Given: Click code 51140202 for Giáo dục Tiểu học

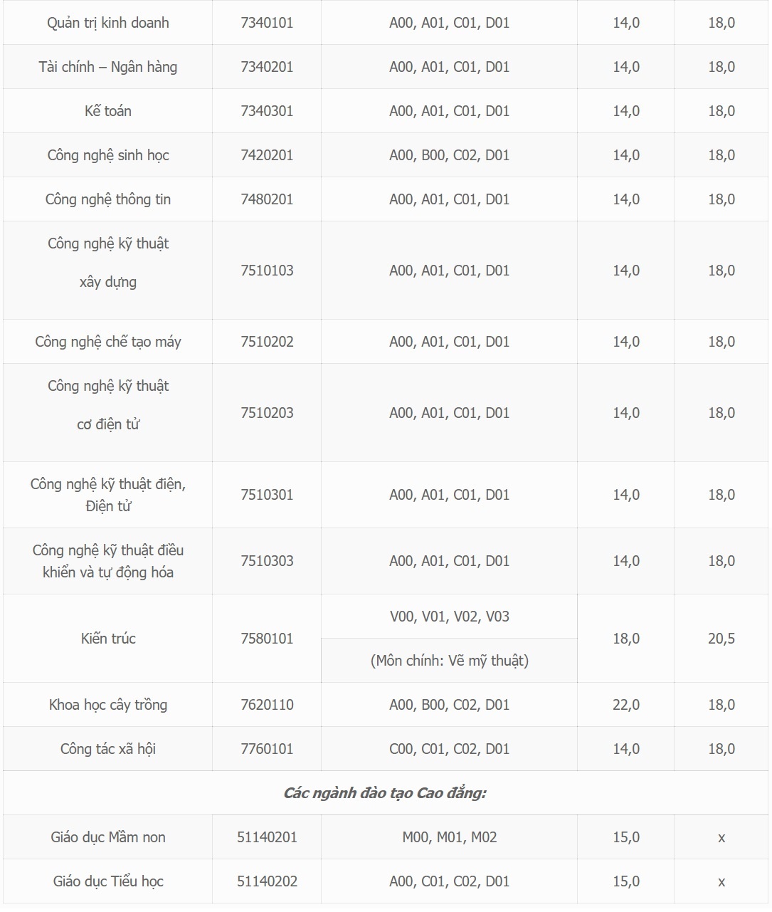Looking at the screenshot, I should point(267,881).
